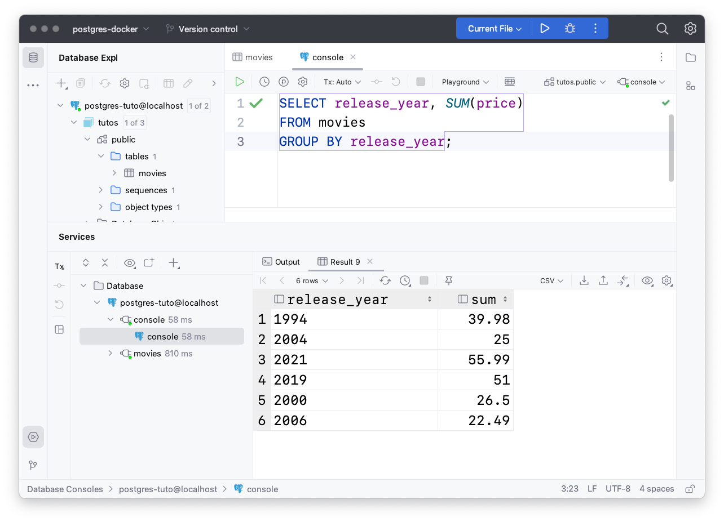Screen dimensions: 724x522
Task: Open the Tx: Auto transaction dropdown
Action: point(342,82)
